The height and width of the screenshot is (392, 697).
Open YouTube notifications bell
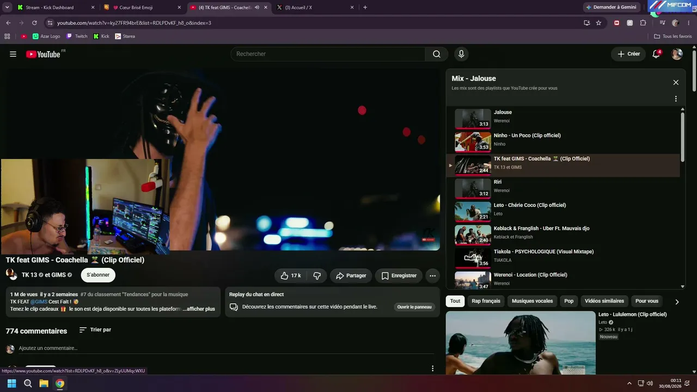tap(656, 54)
